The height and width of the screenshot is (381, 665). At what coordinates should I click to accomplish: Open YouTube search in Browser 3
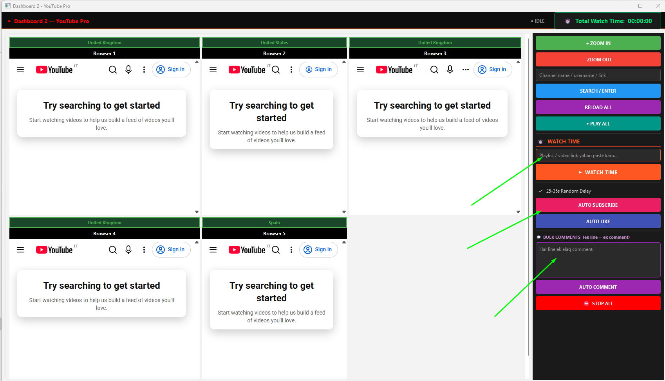434,70
